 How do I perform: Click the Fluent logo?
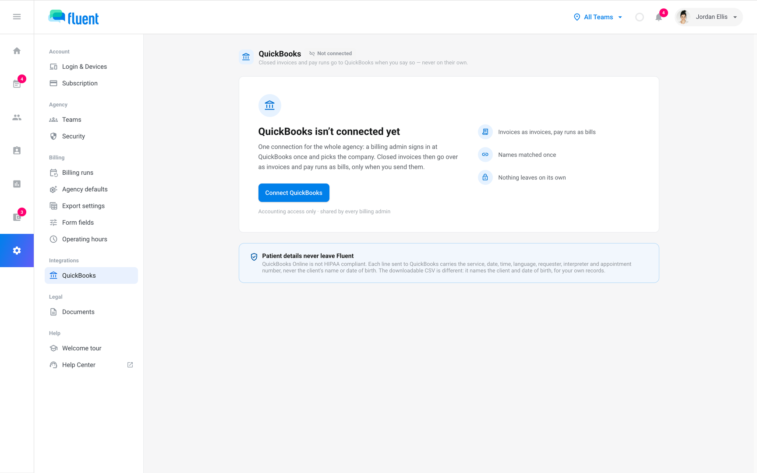(x=74, y=18)
